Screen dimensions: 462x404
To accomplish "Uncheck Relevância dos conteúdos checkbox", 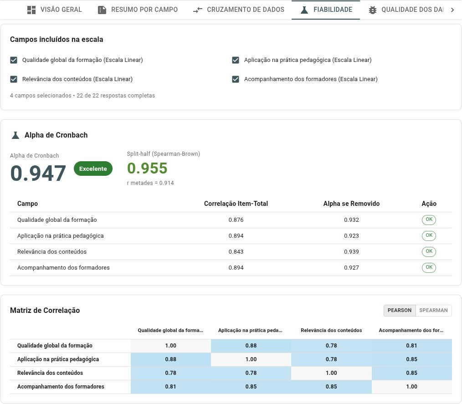I will tap(14, 79).
